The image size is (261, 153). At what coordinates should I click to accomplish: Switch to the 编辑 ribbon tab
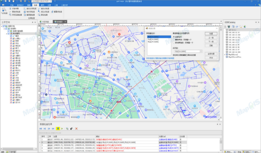pos(29,5)
